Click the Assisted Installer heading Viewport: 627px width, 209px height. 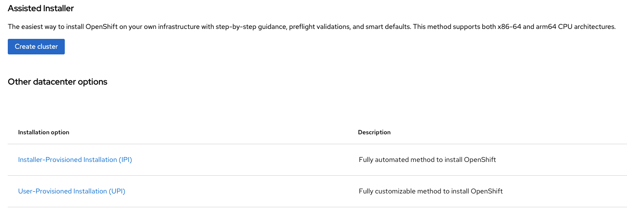pyautogui.click(x=41, y=9)
